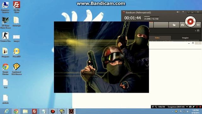Click the Counter-Strike splash image
The width and height of the screenshot is (202, 114).
pos(101,57)
